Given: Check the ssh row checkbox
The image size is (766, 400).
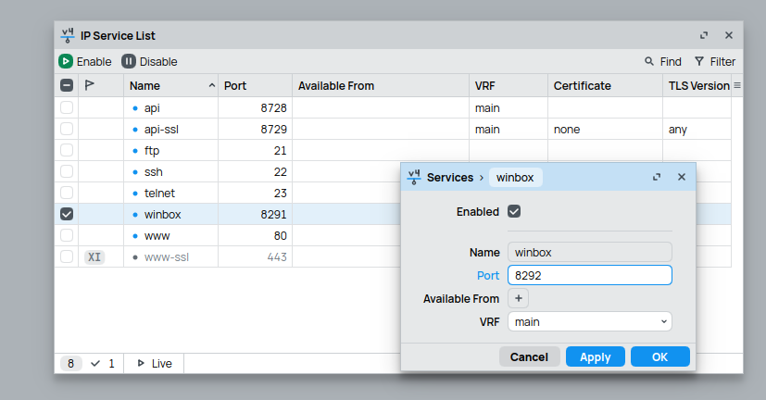Looking at the screenshot, I should pos(67,171).
